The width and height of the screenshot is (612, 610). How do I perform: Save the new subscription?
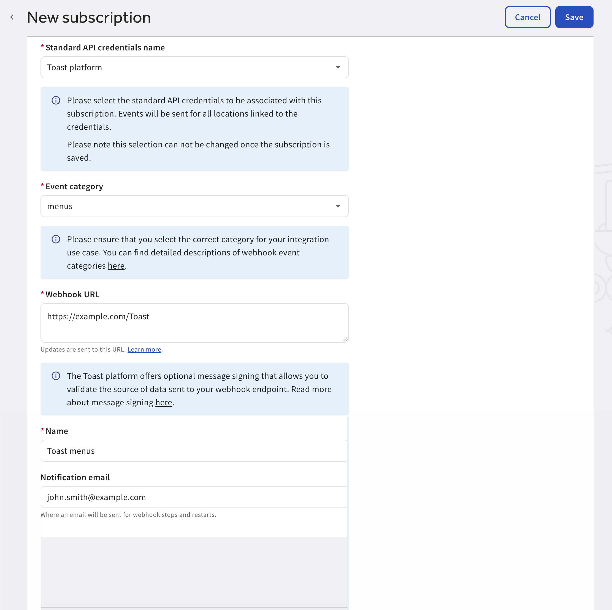pyautogui.click(x=574, y=17)
